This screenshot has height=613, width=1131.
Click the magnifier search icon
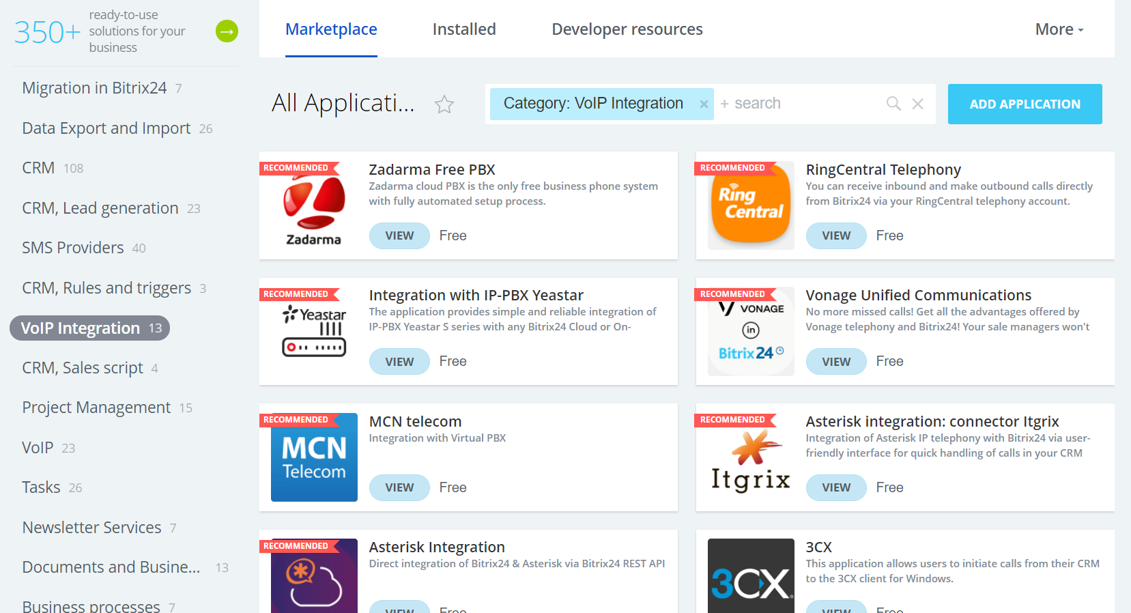(x=893, y=104)
